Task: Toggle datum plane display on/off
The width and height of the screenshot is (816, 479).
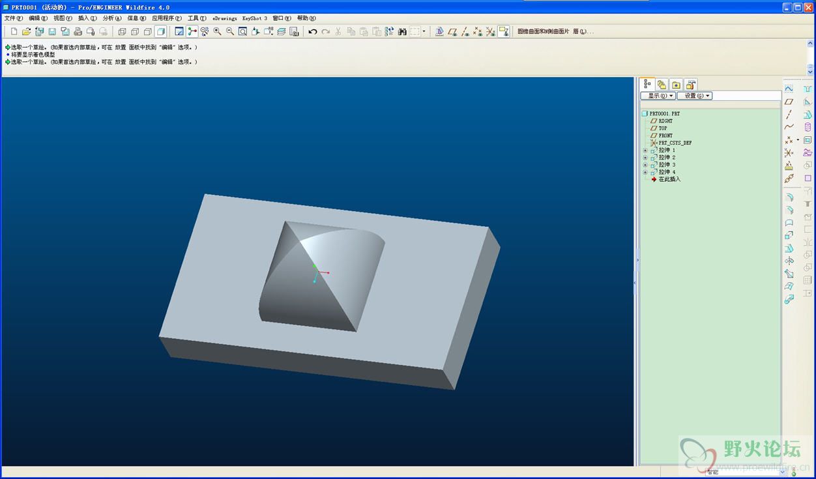Action: click(x=452, y=31)
